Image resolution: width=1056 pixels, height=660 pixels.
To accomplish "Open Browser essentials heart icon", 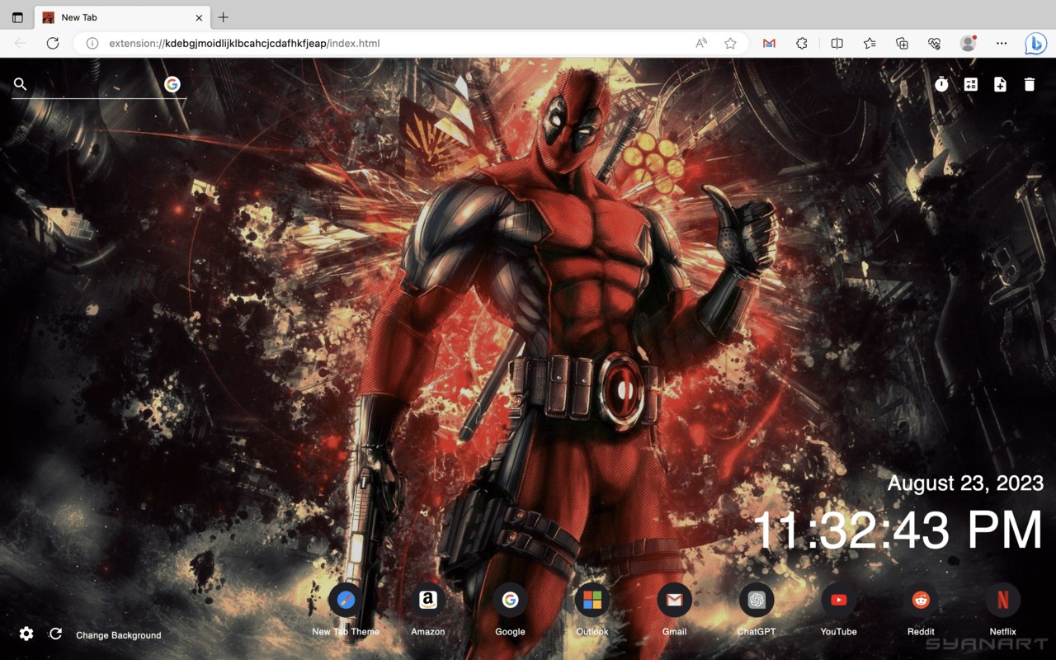I will click(x=935, y=44).
